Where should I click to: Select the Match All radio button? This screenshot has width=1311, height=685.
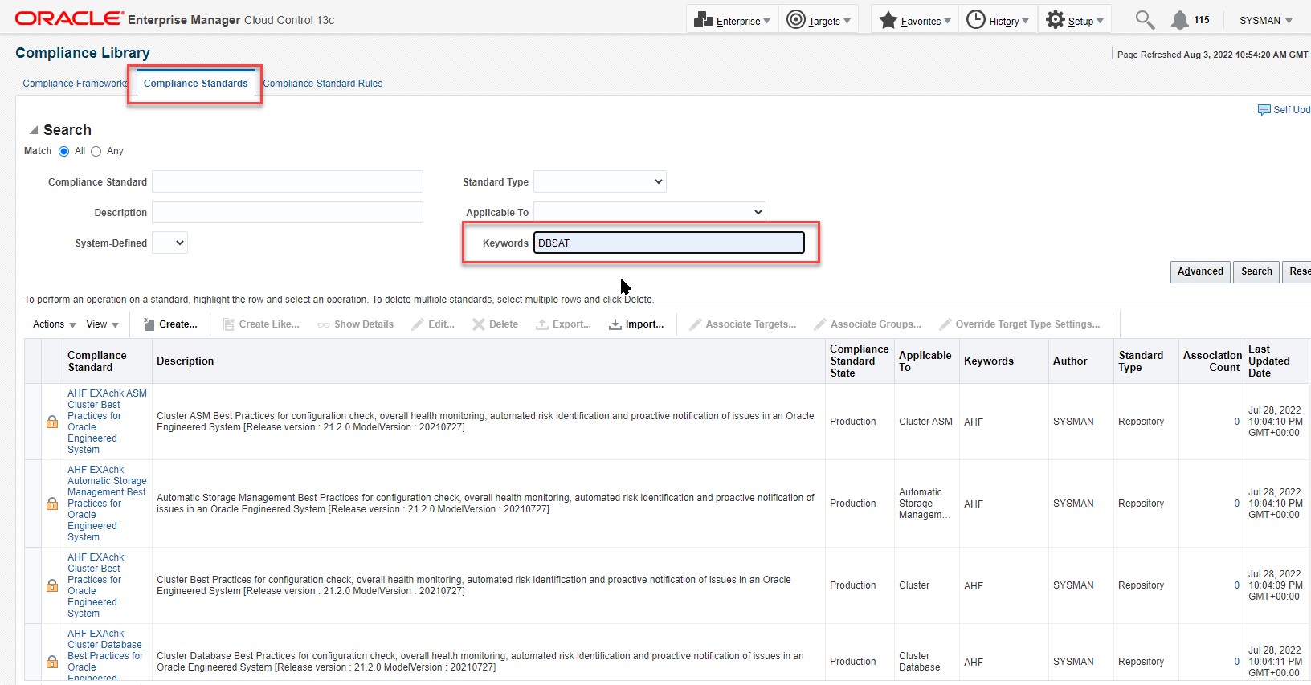tap(64, 151)
